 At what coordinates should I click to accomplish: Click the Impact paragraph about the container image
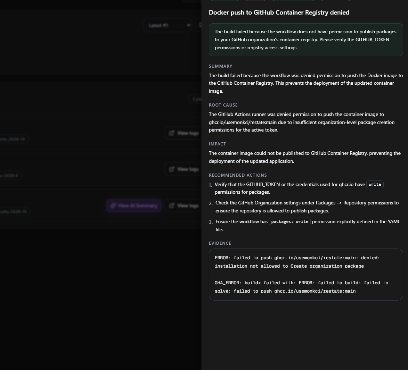[305, 157]
